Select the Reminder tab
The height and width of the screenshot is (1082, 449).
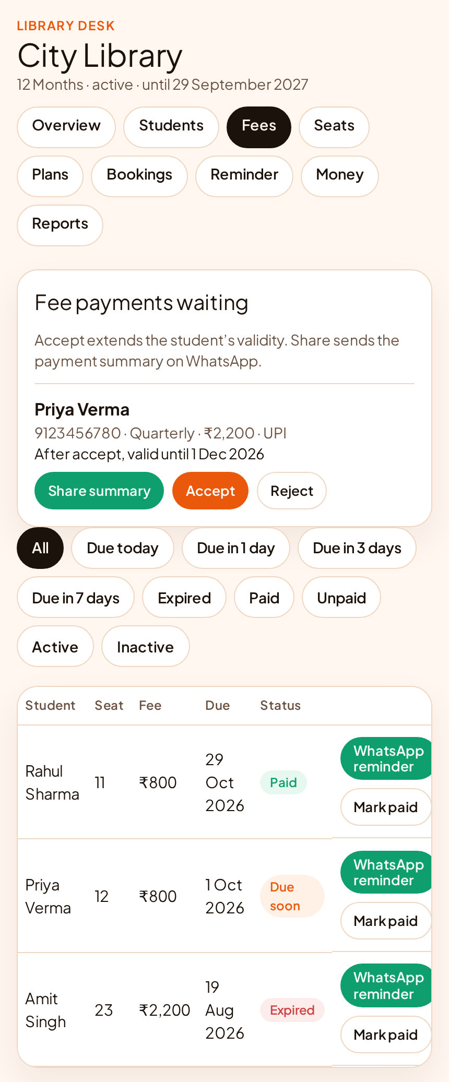coord(244,176)
